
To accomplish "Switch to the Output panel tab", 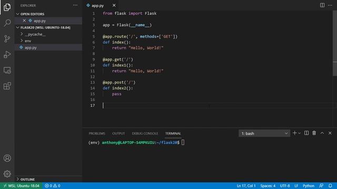I will 118,133.
